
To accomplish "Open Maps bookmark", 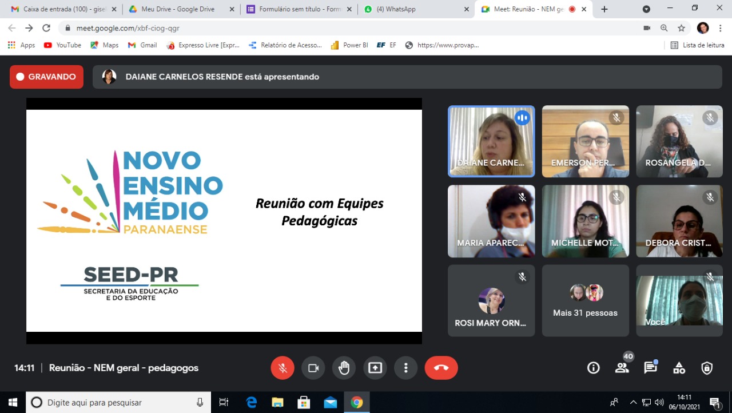I will coord(104,45).
